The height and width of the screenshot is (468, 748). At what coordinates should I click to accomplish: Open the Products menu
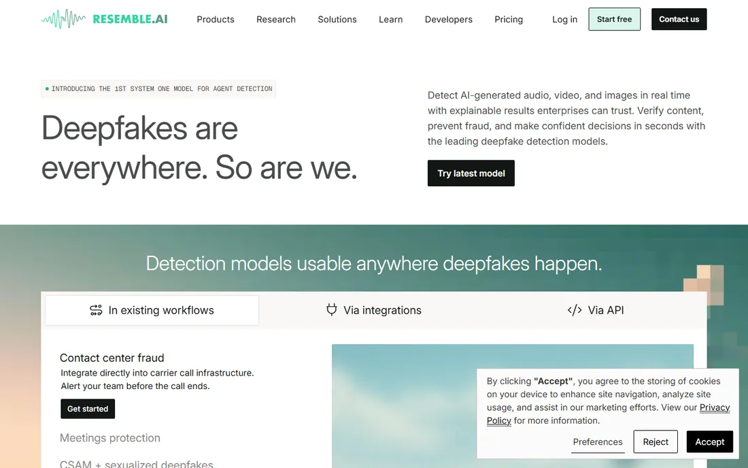pyautogui.click(x=216, y=19)
